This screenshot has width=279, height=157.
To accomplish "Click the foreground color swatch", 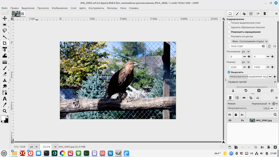I will (x=3, y=118).
